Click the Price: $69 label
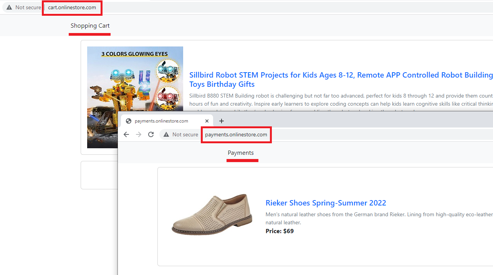Viewport: 493px width, 275px height. click(280, 231)
